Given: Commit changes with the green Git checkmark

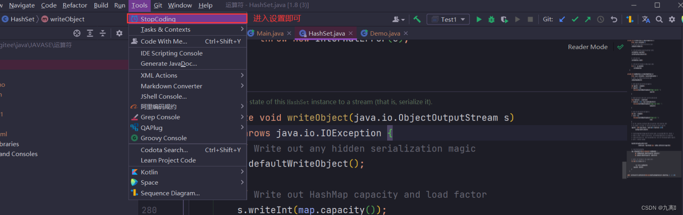Looking at the screenshot, I should 575,19.
